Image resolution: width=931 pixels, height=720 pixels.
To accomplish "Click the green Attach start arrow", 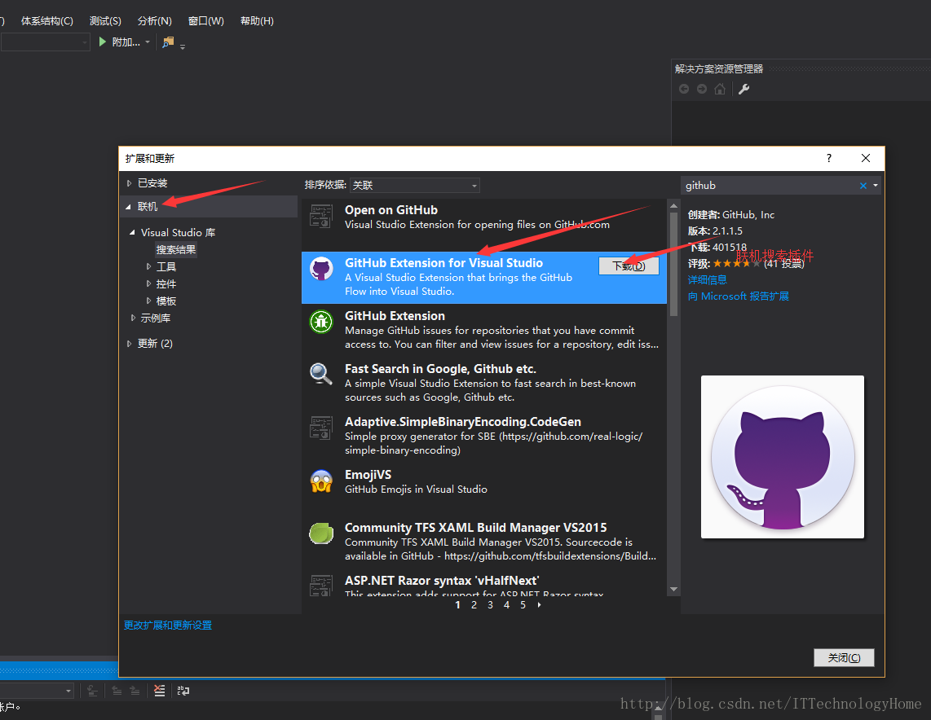I will click(x=102, y=42).
